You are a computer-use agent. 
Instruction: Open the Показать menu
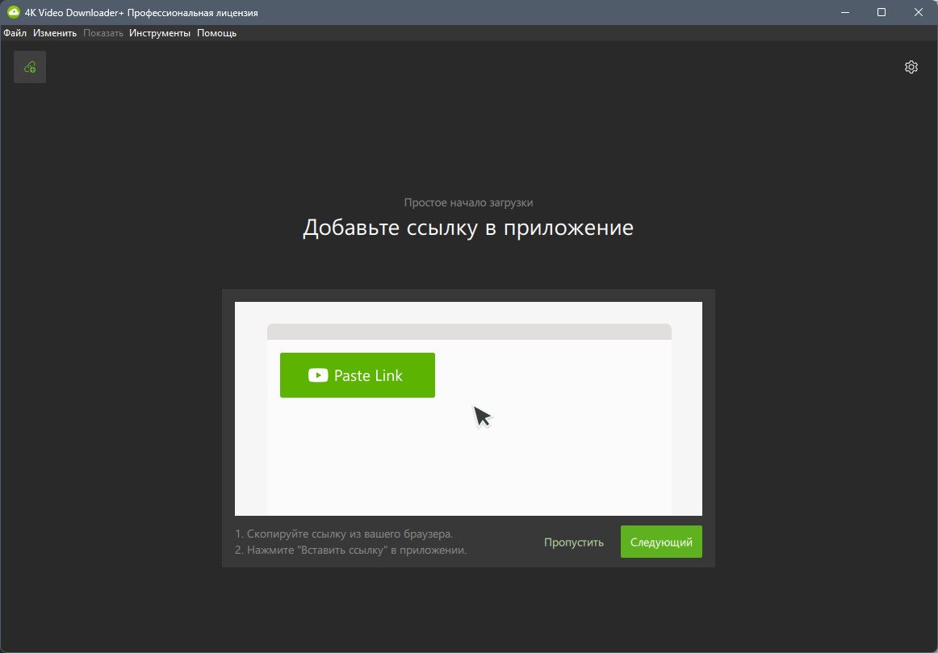pyautogui.click(x=103, y=33)
